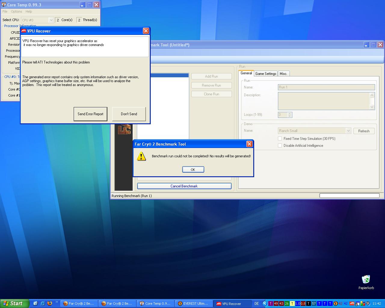Switch to Game Settings tab
The height and width of the screenshot is (308, 385).
click(x=266, y=74)
